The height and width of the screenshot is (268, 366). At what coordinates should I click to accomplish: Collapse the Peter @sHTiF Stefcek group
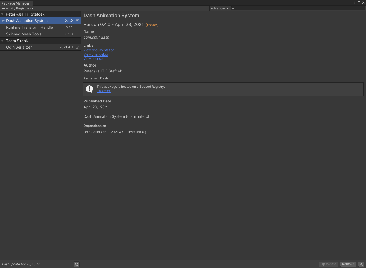tap(2, 14)
